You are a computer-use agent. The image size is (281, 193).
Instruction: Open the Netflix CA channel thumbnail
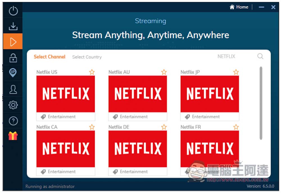point(65,149)
